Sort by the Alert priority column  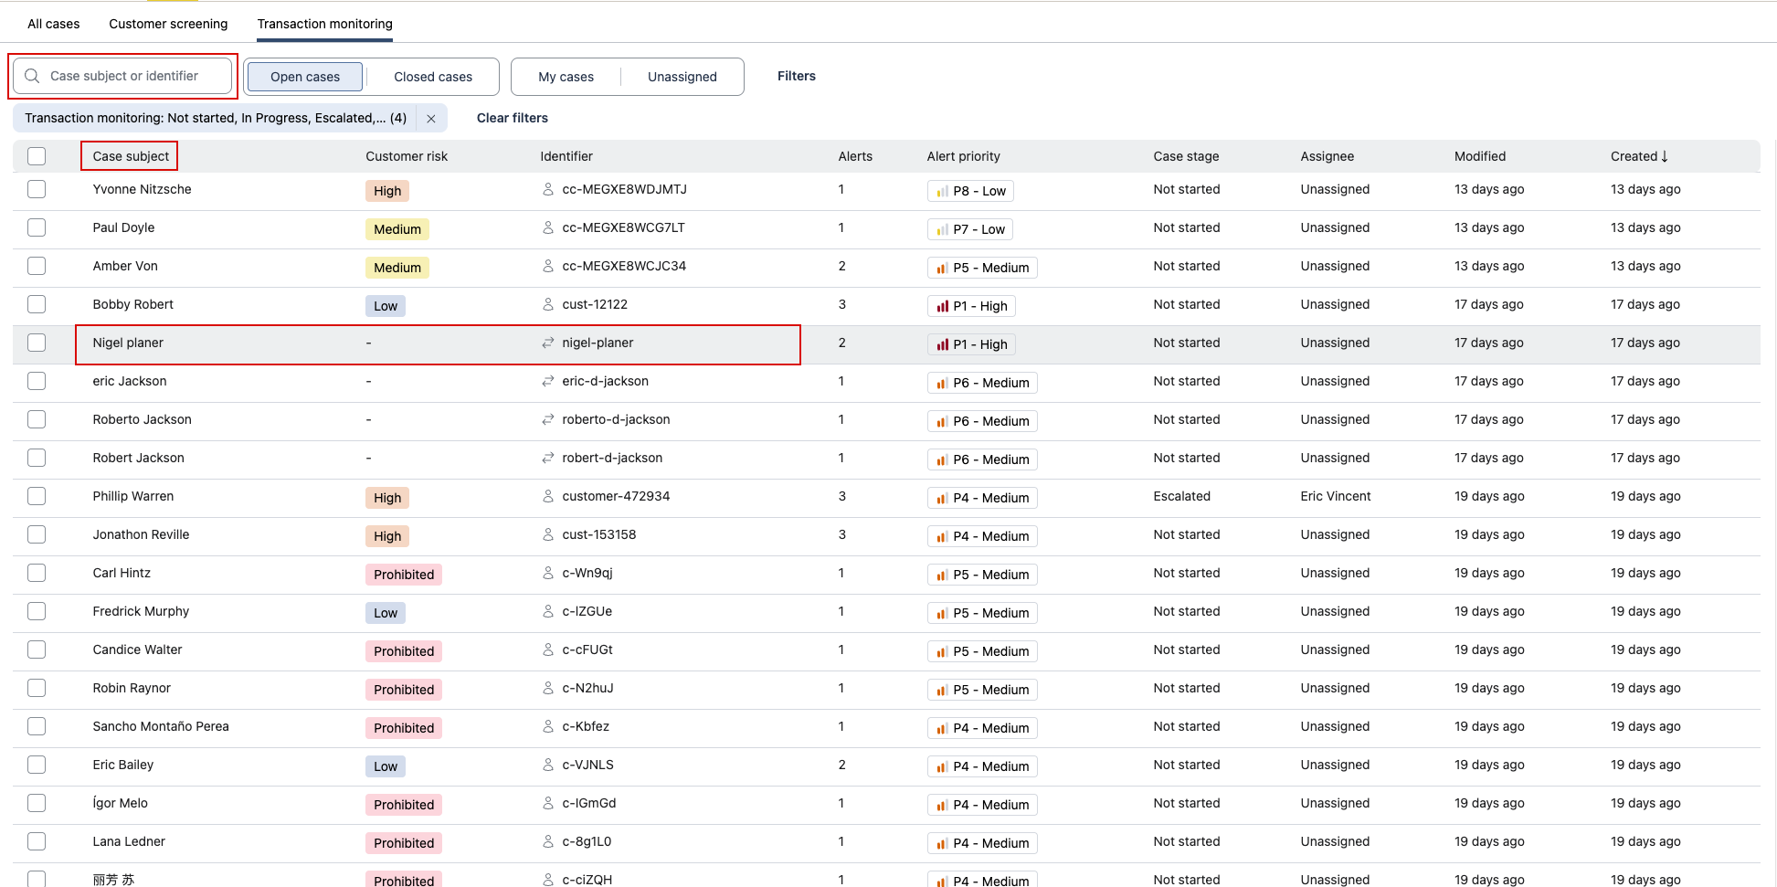point(963,156)
